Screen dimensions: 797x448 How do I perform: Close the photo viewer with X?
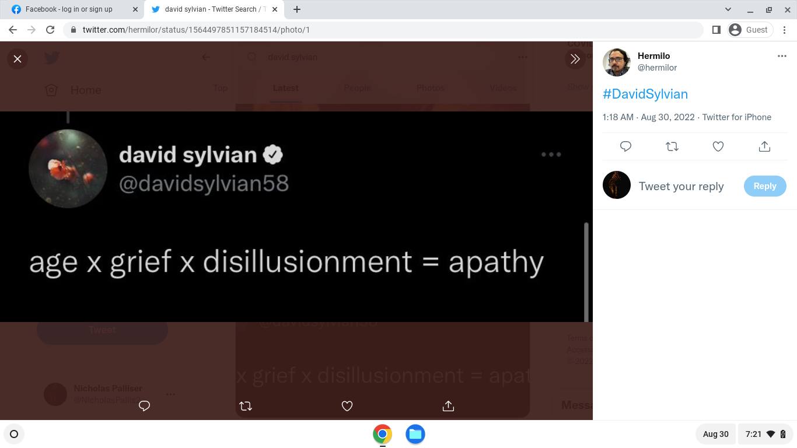click(x=18, y=58)
